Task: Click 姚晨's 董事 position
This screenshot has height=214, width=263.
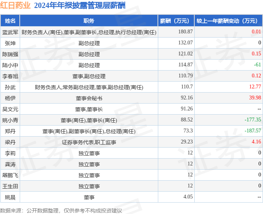Action: (x=89, y=197)
